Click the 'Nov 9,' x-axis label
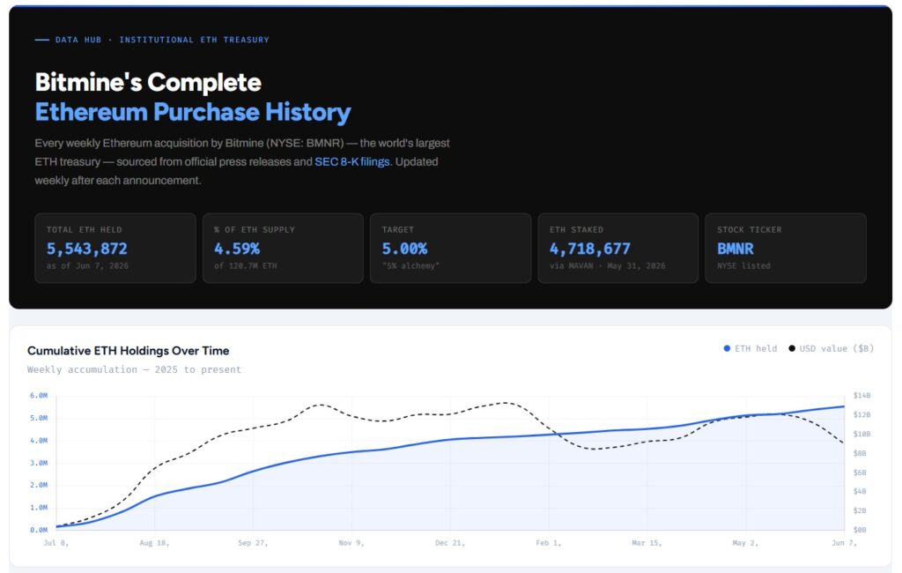The height and width of the screenshot is (573, 902). (351, 543)
